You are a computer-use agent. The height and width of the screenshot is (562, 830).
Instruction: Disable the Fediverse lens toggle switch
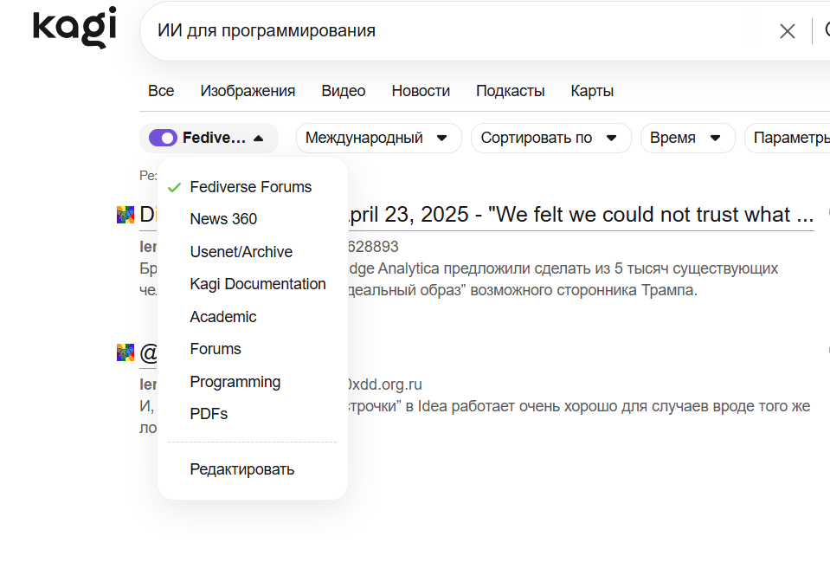pyautogui.click(x=164, y=138)
